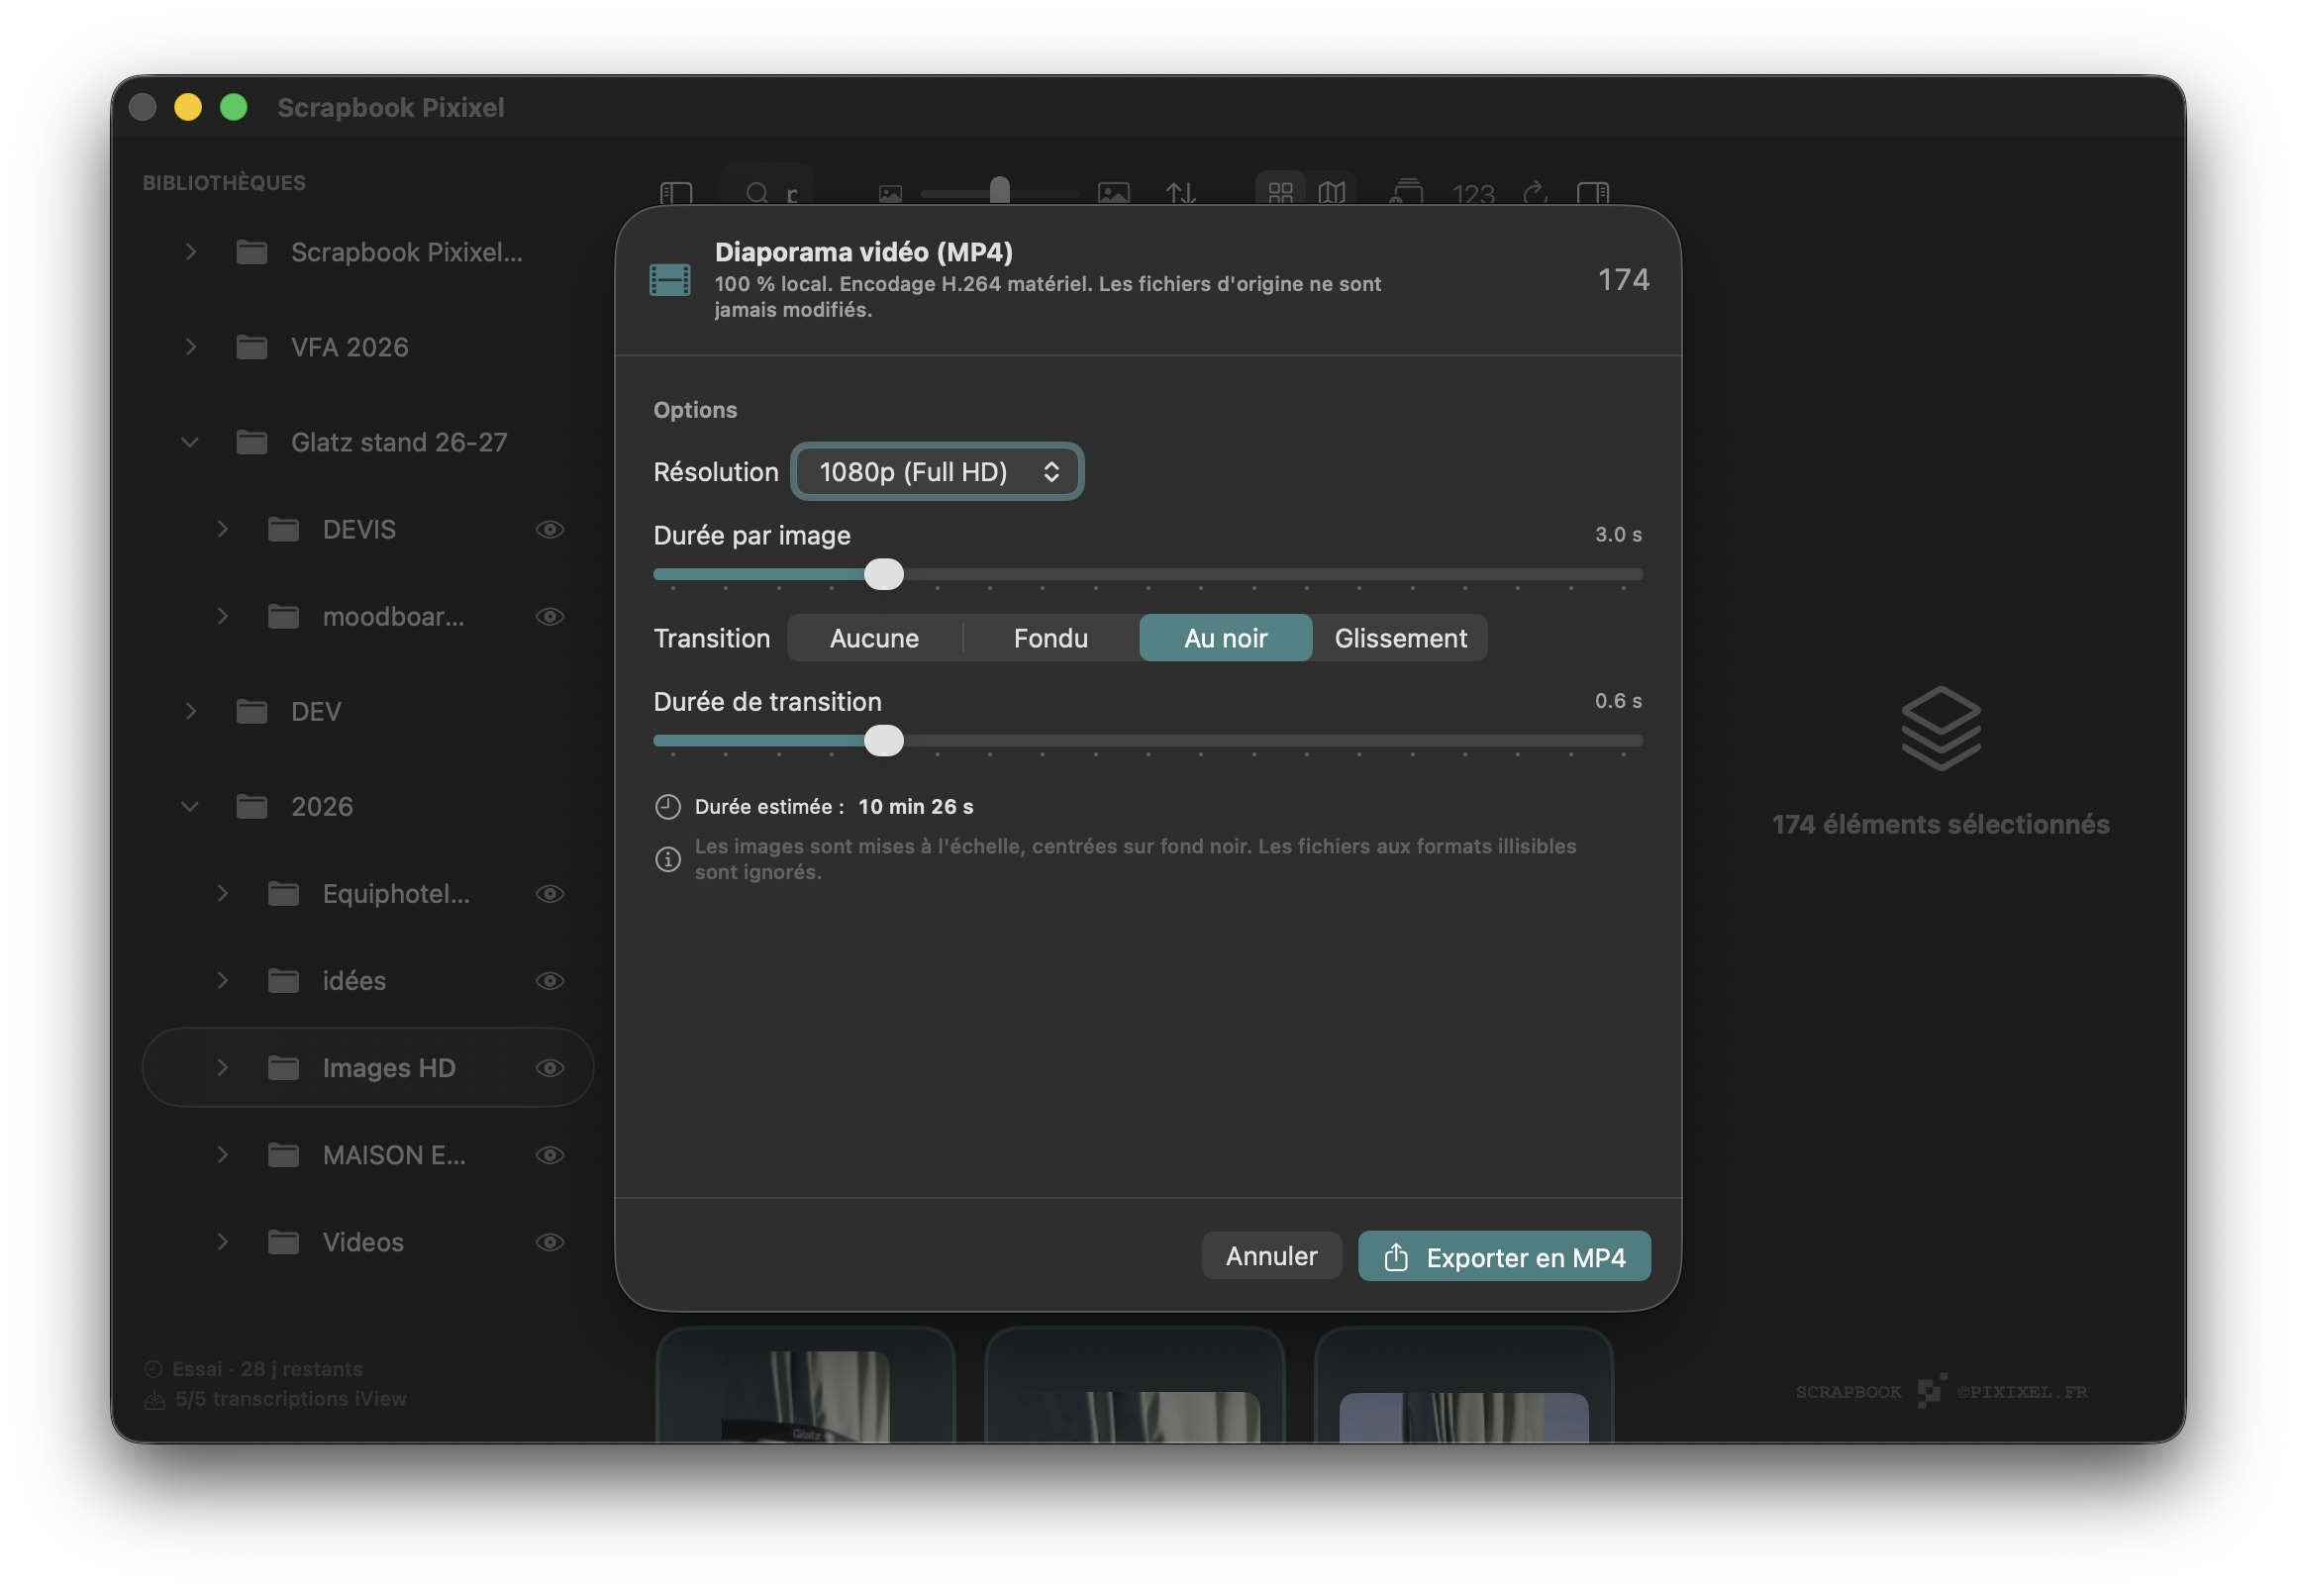The width and height of the screenshot is (2297, 1590).
Task: Switch to map view icon
Action: pos(1332,192)
